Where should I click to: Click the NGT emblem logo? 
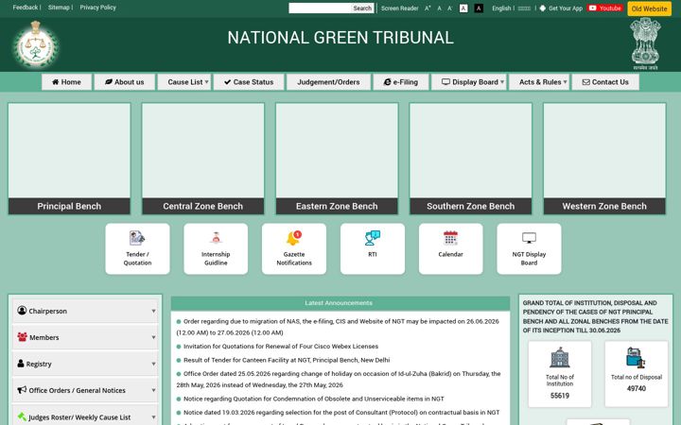pos(36,44)
